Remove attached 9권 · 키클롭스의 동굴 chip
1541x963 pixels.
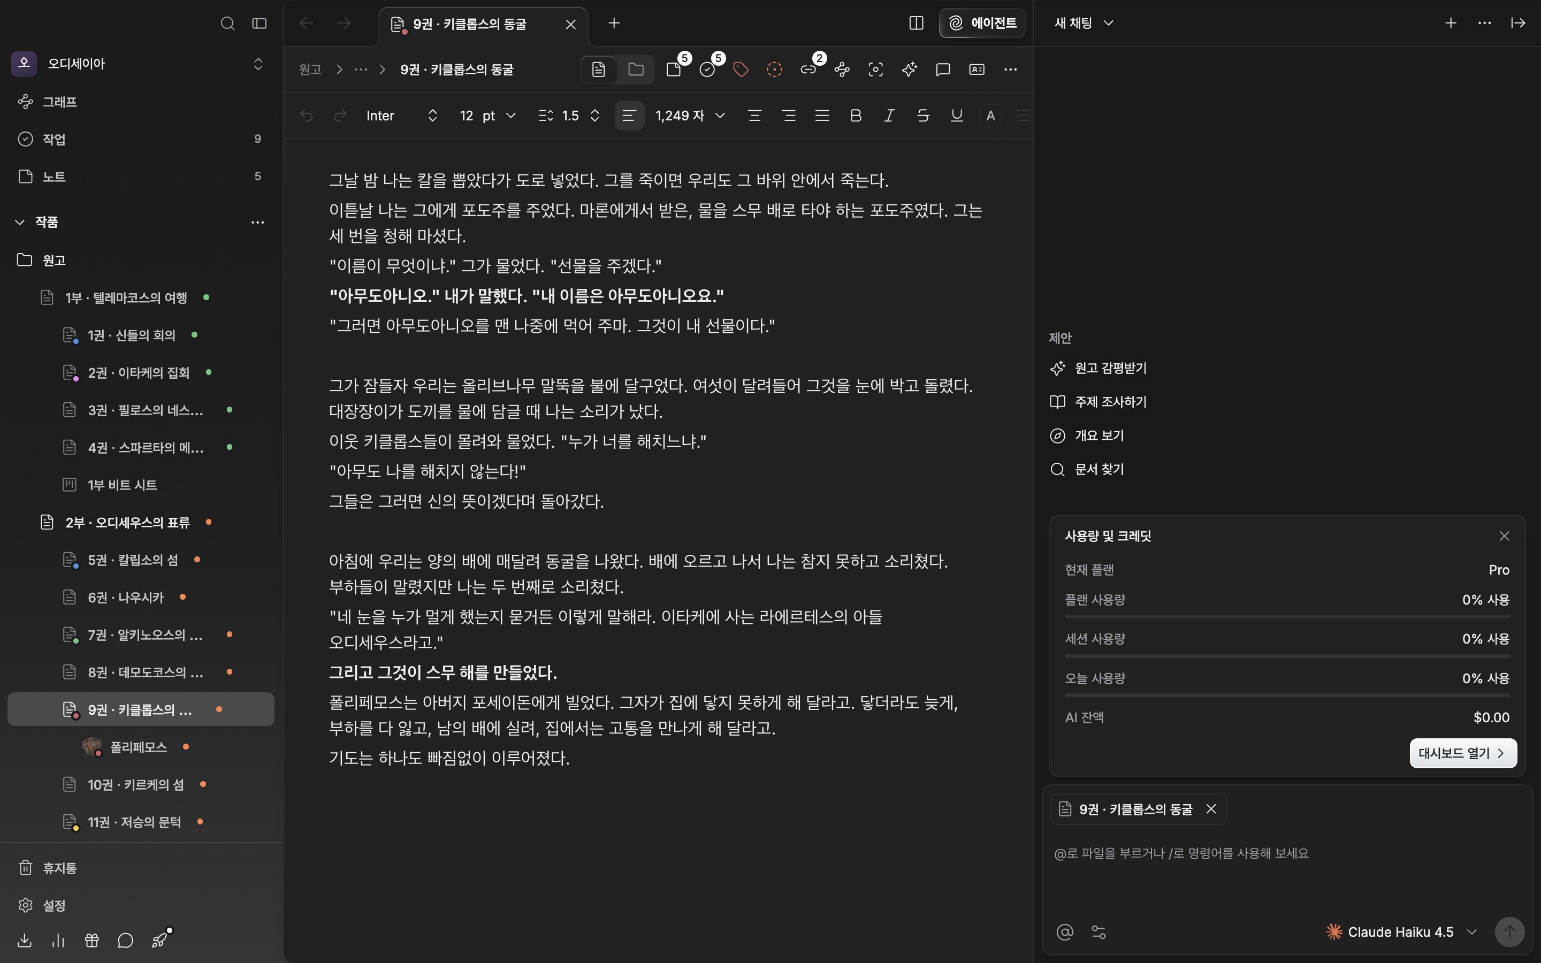click(x=1211, y=809)
